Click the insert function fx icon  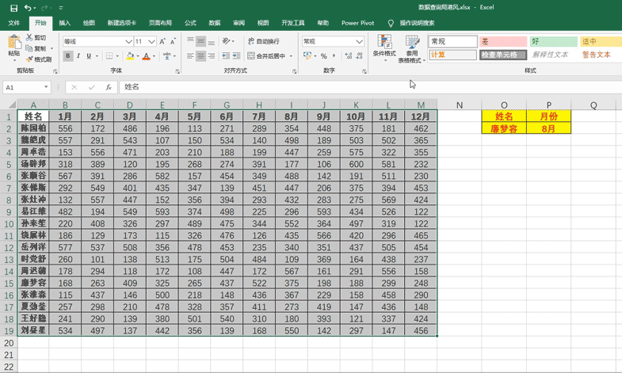click(x=109, y=87)
